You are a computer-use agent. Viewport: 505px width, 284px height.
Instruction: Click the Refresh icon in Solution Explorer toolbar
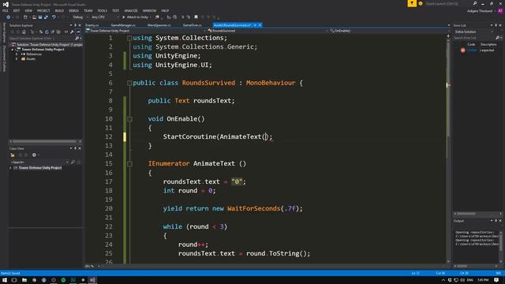click(47, 32)
